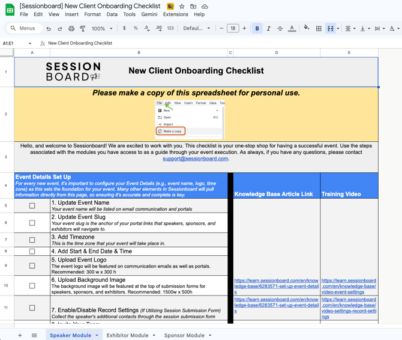The width and height of the screenshot is (402, 340).
Task: Click the support@sessionboard.com email link
Action: [196, 159]
